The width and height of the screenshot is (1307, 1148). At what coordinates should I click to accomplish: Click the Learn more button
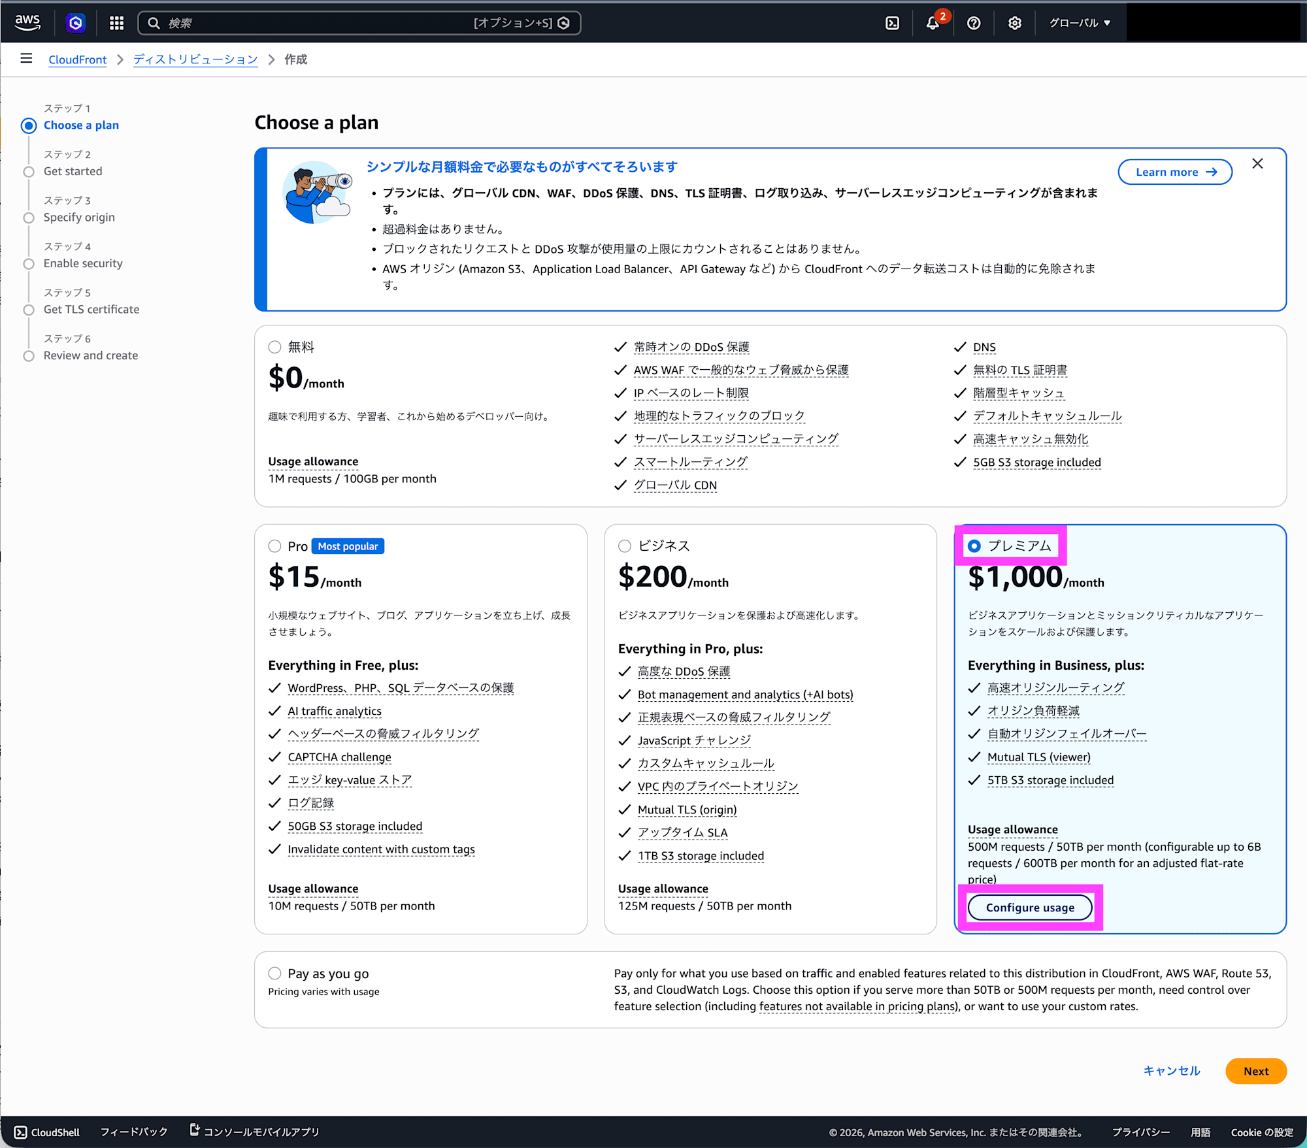pyautogui.click(x=1175, y=172)
